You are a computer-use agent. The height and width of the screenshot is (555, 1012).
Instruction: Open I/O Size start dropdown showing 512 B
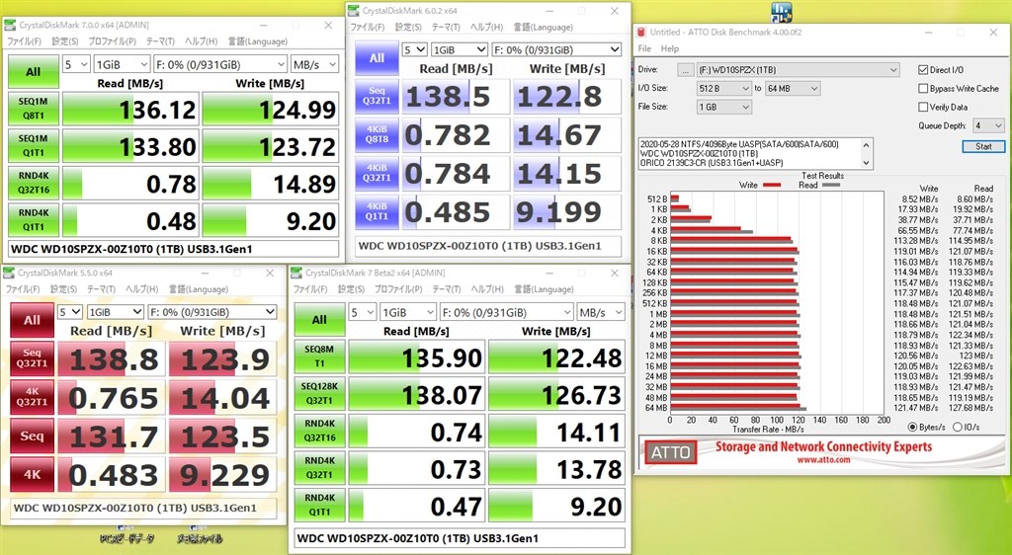(724, 88)
